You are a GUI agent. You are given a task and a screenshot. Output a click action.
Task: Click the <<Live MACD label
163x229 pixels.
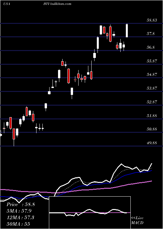(137, 220)
